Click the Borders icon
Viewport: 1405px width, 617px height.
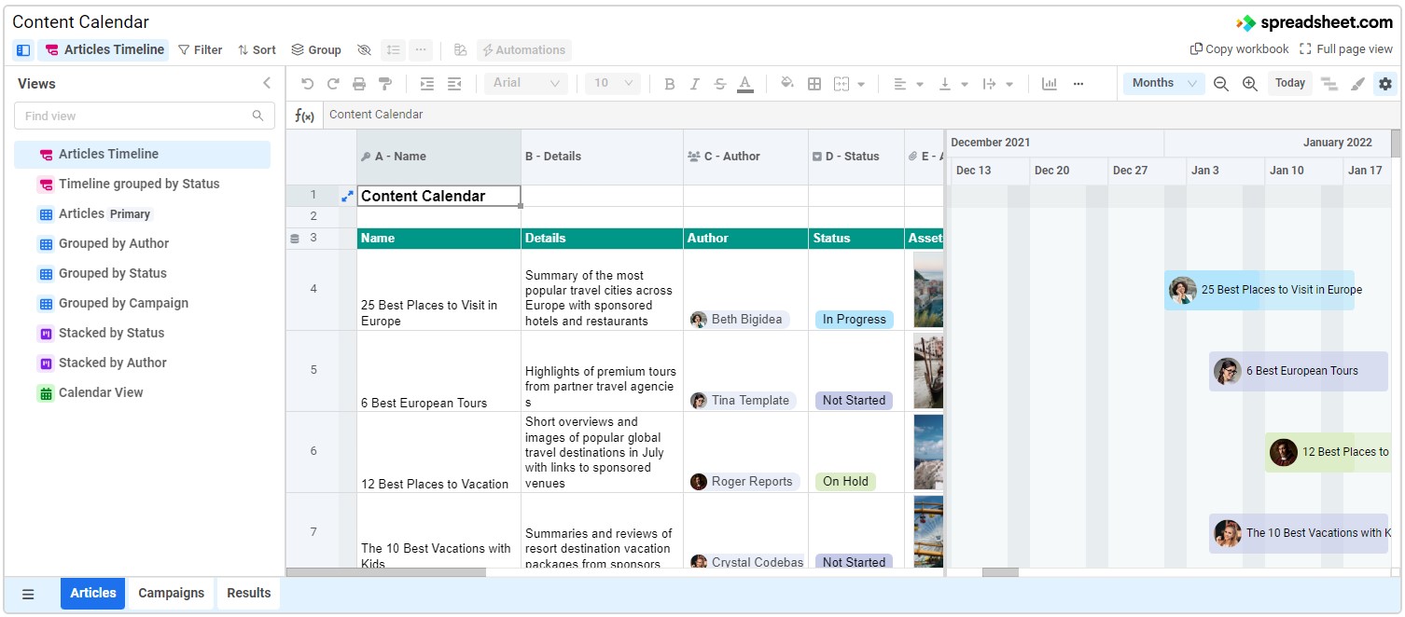[x=814, y=83]
